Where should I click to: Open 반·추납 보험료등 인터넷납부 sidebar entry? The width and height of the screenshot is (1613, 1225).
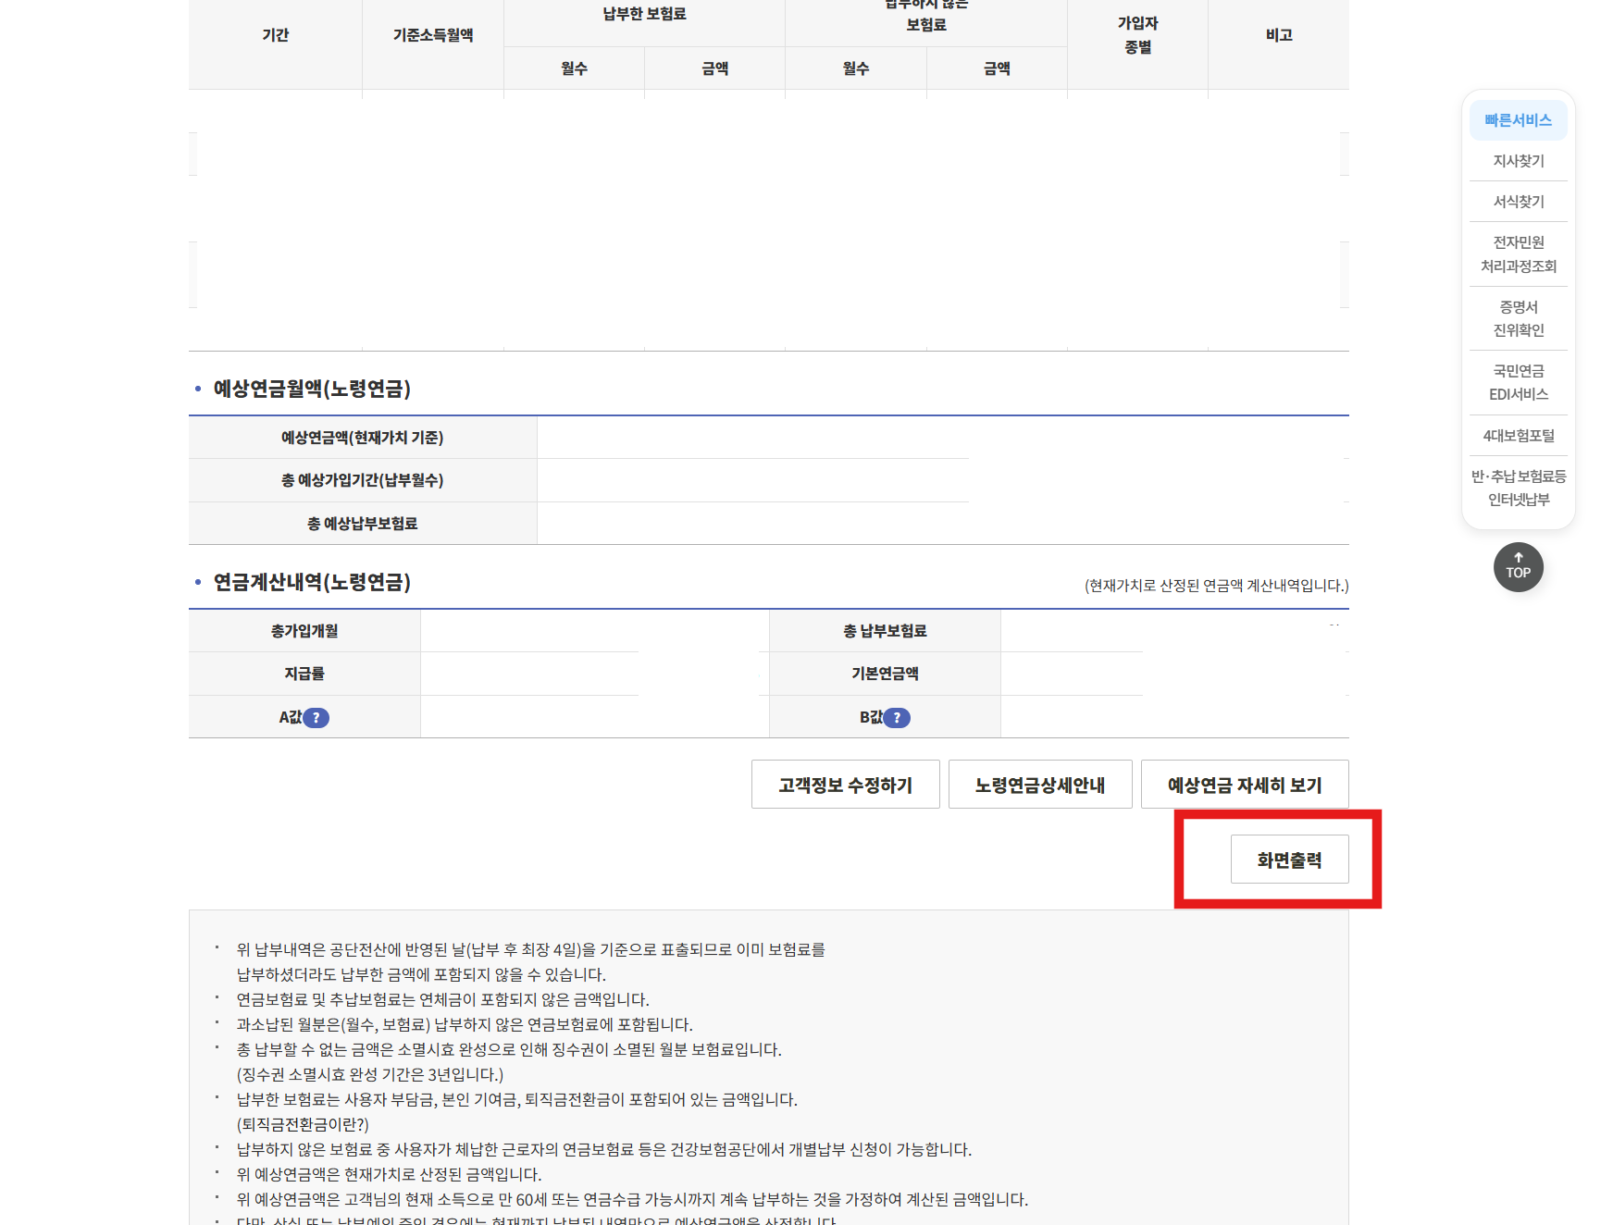point(1518,488)
